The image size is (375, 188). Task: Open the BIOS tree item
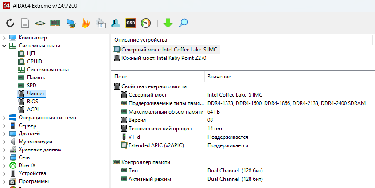(x=32, y=102)
